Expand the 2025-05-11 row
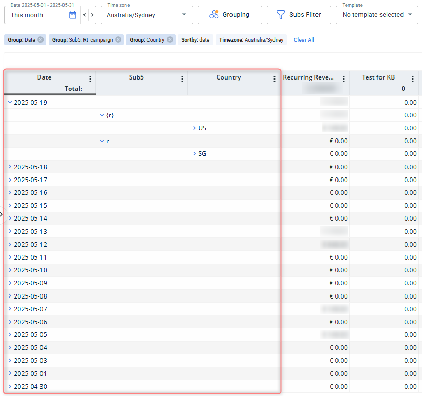Viewport: 422px width, 396px height. [10, 257]
